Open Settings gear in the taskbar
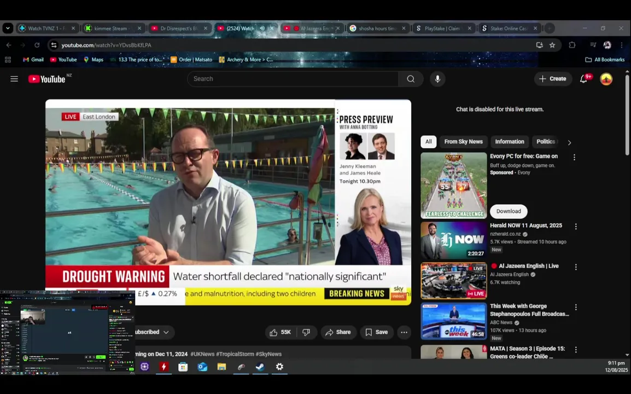631x394 pixels. click(279, 367)
